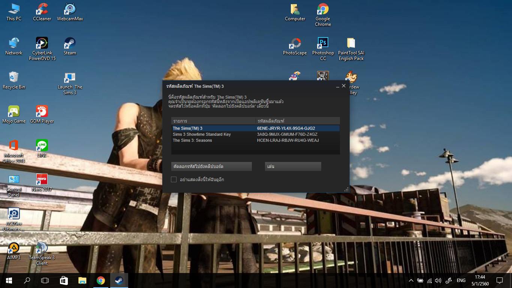The width and height of the screenshot is (512, 288).
Task: Click the dialog resize grip corner
Action: coord(346,189)
